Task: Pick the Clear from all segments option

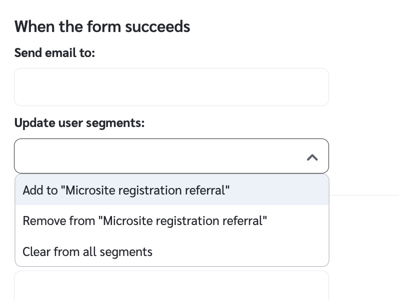Action: [87, 251]
